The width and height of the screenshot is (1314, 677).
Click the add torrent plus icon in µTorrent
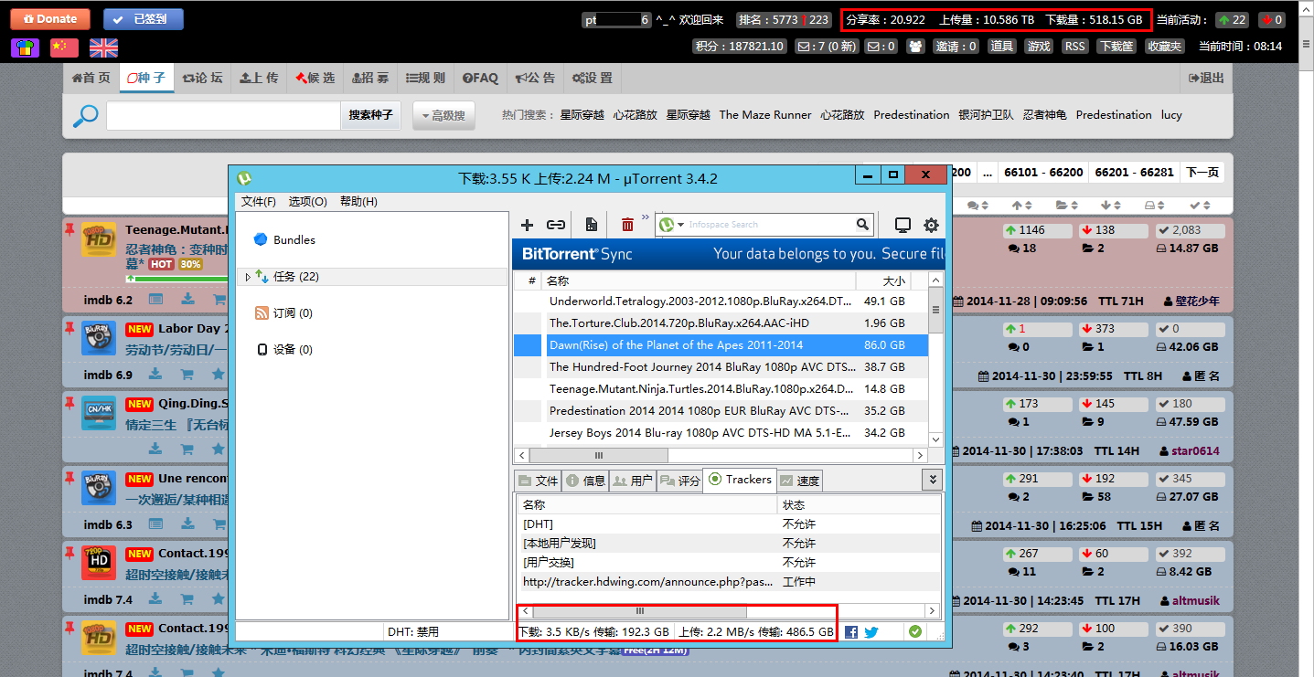coord(527,225)
